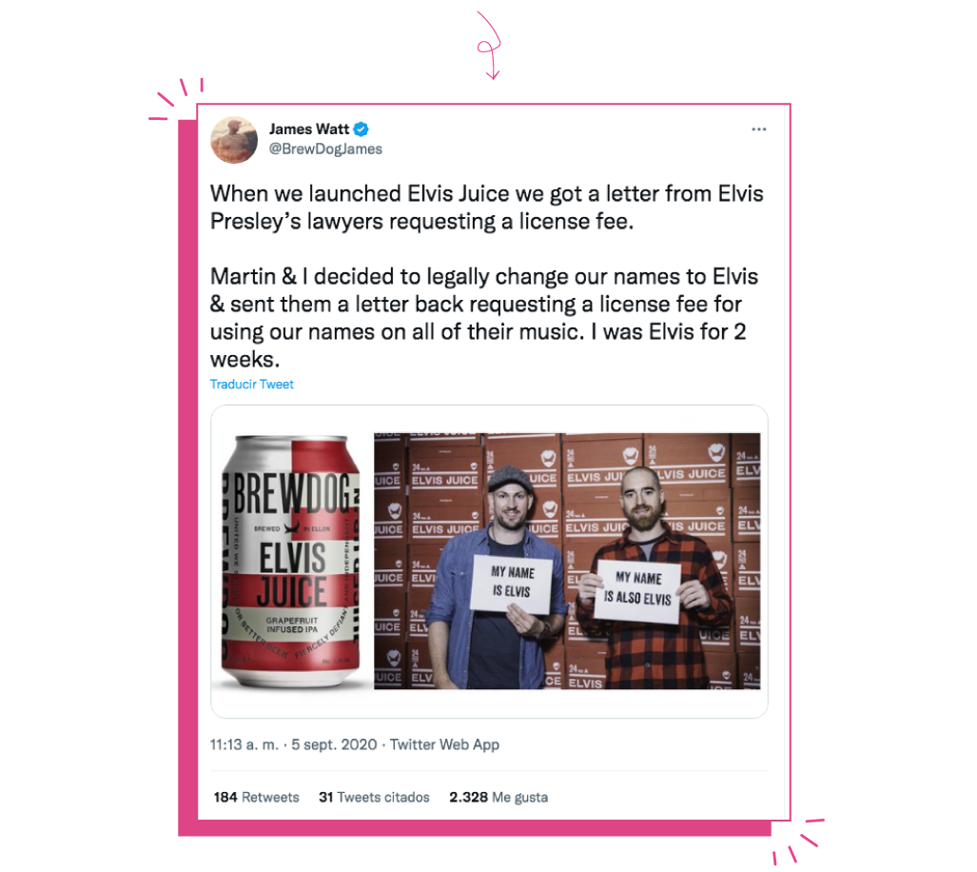Click the 11:13 a. m. timestamp

click(244, 744)
